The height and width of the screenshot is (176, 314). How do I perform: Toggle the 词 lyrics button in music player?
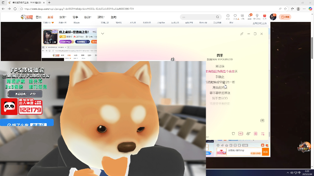pos(256,133)
